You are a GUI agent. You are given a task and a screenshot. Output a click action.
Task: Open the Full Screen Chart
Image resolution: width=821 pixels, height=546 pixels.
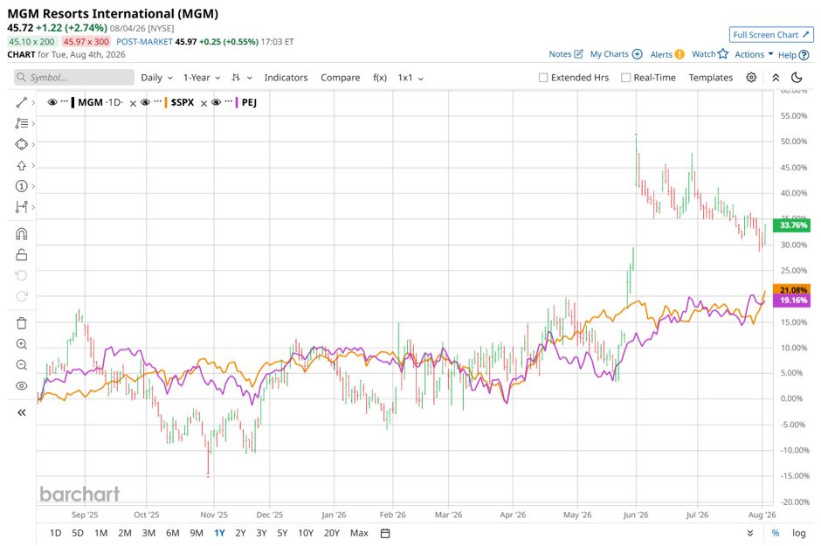pos(771,35)
